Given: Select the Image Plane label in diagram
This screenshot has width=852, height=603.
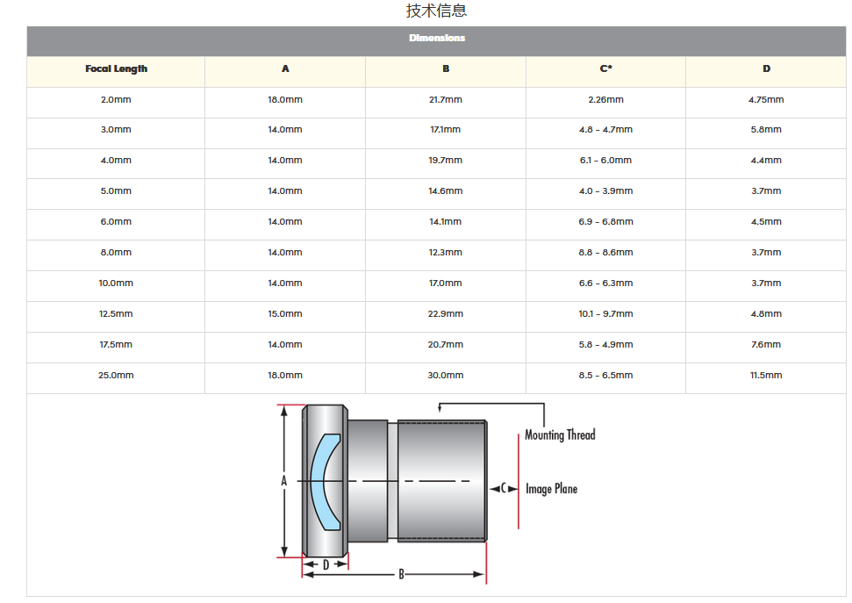Looking at the screenshot, I should pyautogui.click(x=551, y=489).
